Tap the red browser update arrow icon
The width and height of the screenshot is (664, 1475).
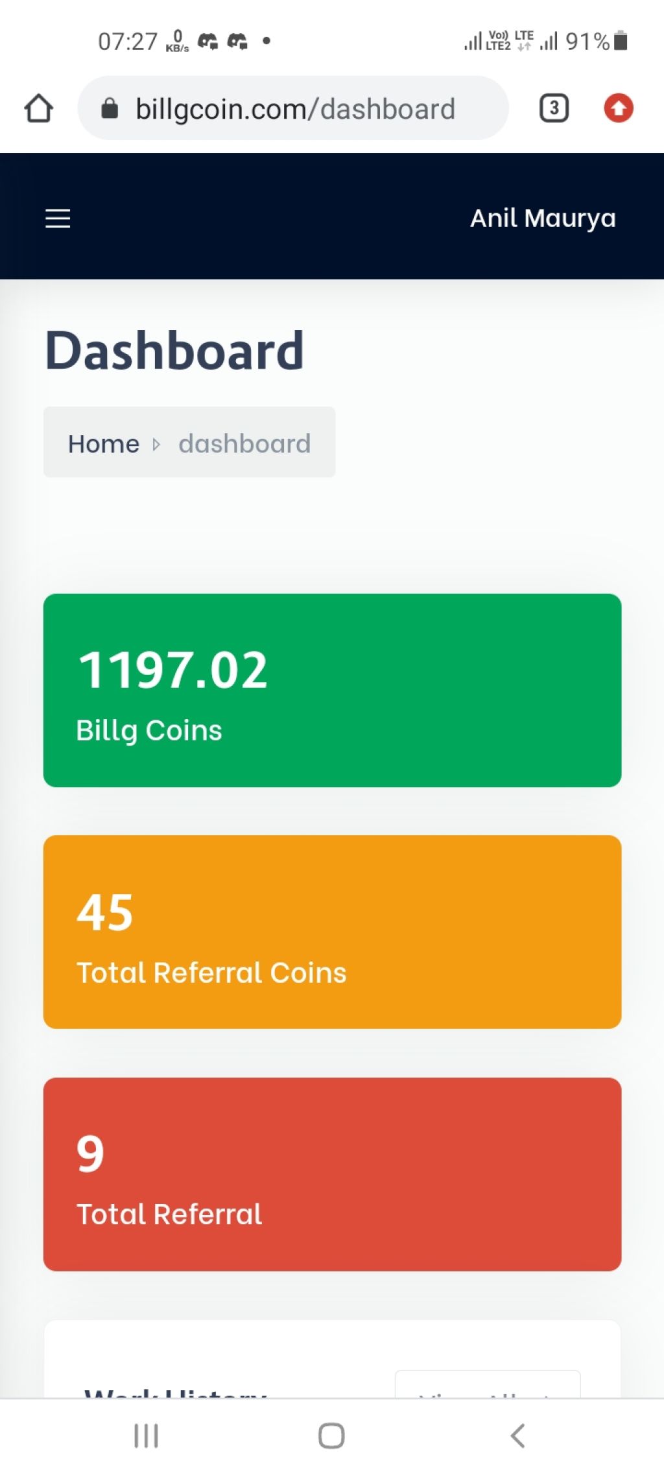tap(619, 108)
